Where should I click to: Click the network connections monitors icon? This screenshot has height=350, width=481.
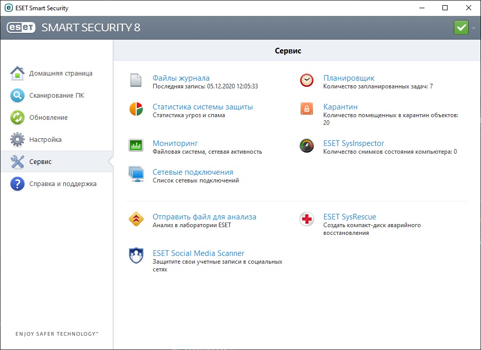[x=136, y=175]
